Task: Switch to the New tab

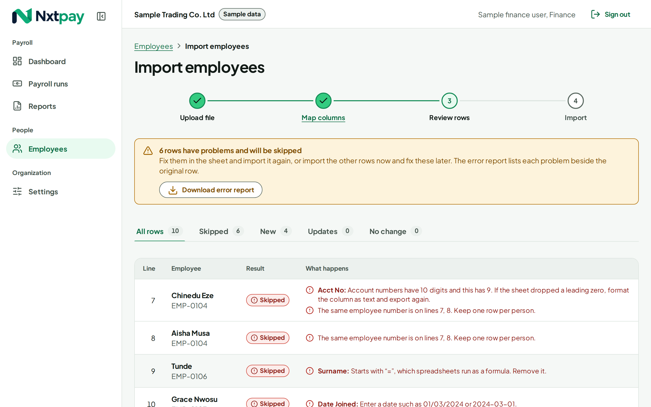Action: 276,231
